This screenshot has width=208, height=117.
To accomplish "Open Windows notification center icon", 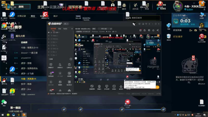I will point(205,115).
